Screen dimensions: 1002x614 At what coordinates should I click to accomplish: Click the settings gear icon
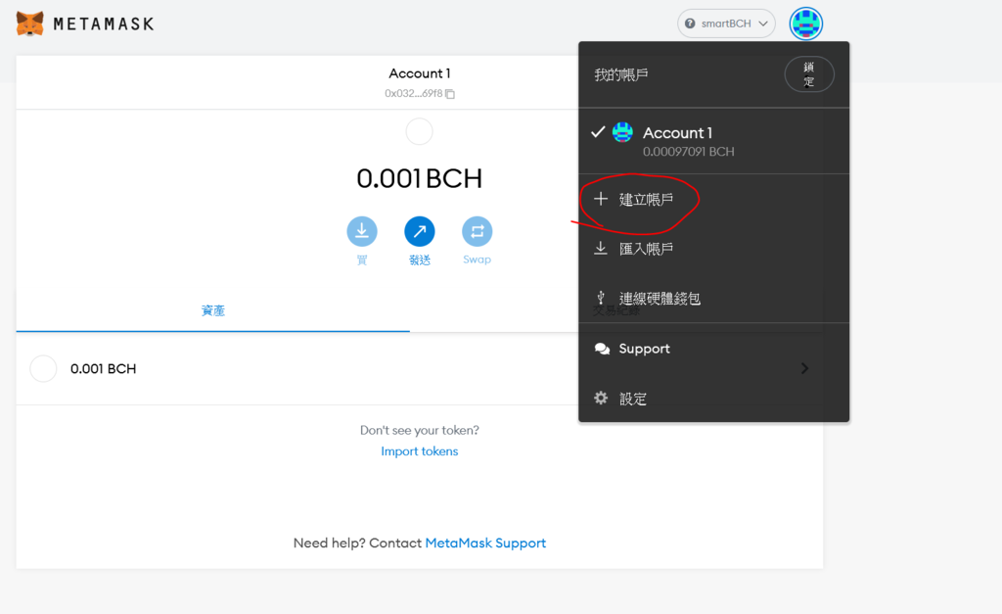601,398
